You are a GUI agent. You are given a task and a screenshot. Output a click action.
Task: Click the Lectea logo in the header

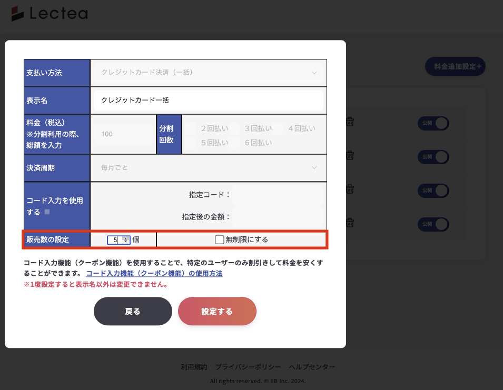tap(50, 14)
